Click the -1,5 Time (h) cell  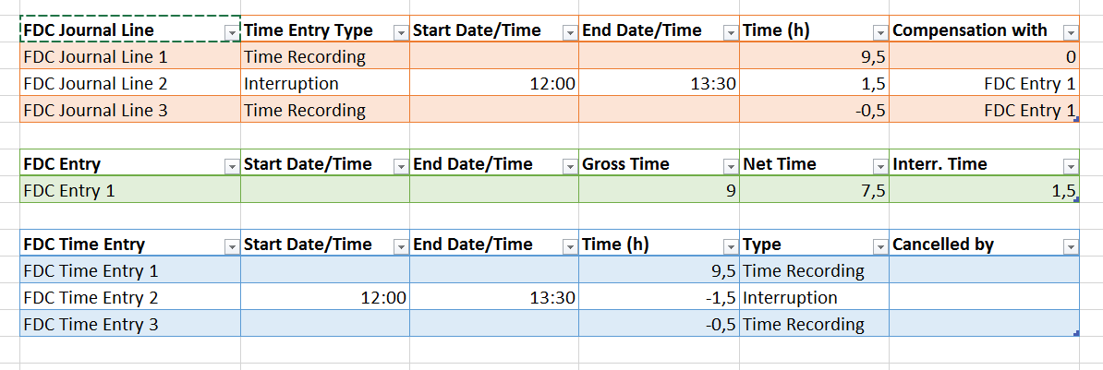point(659,298)
